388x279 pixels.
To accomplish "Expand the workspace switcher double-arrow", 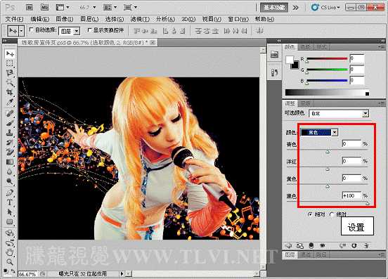I will [x=295, y=8].
